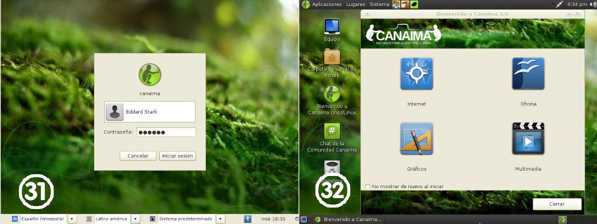Click the 6:34 pm panel clock
Image resolution: width=597 pixels, height=224 pixels.
pos(577,4)
